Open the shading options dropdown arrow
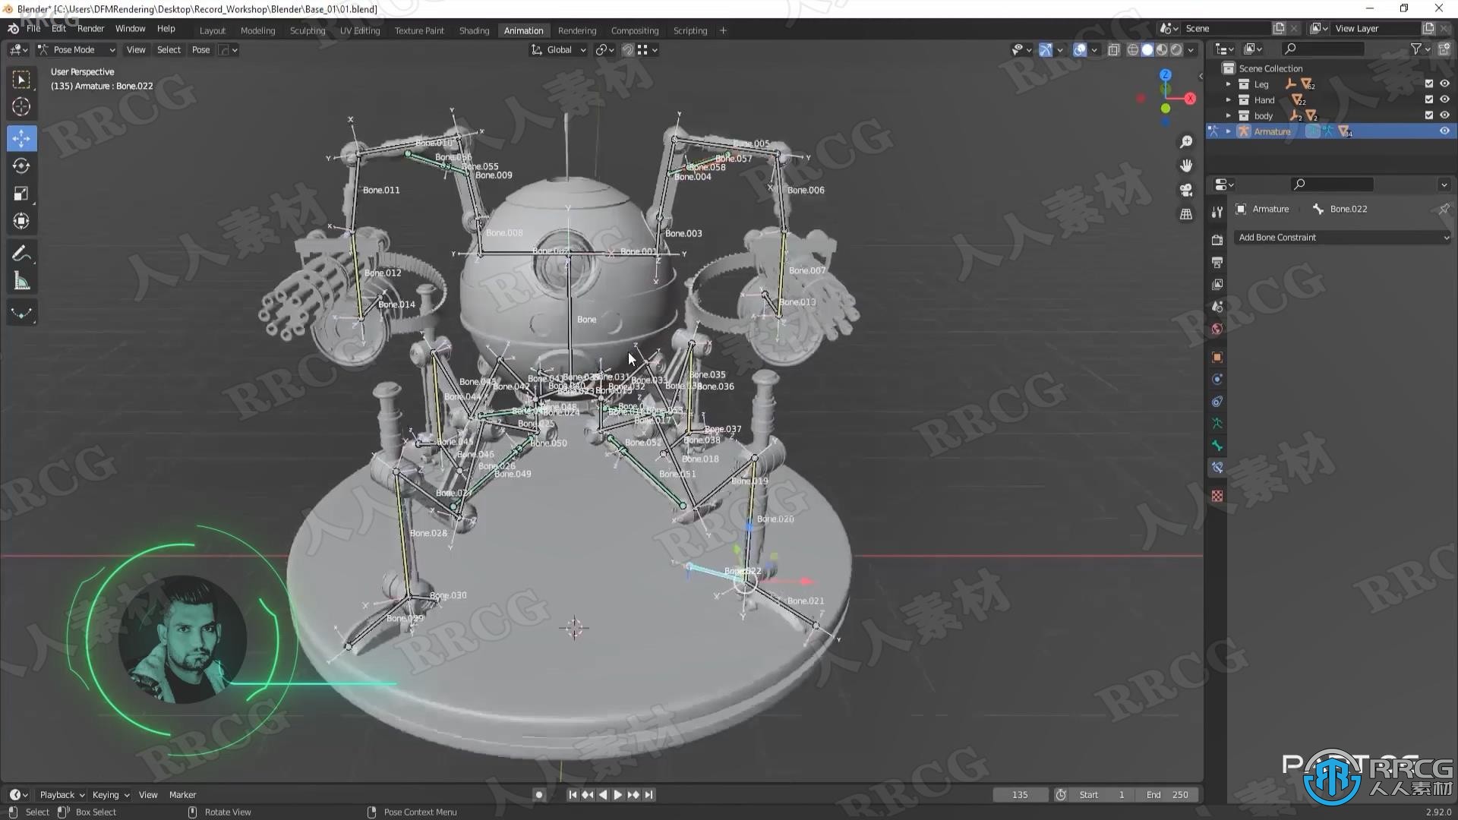Screen dimensions: 1458x820 tap(1191, 49)
